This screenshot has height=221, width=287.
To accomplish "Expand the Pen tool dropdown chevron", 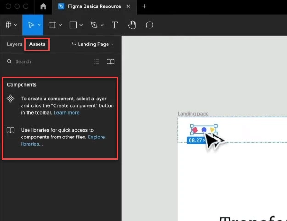I will click(102, 25).
